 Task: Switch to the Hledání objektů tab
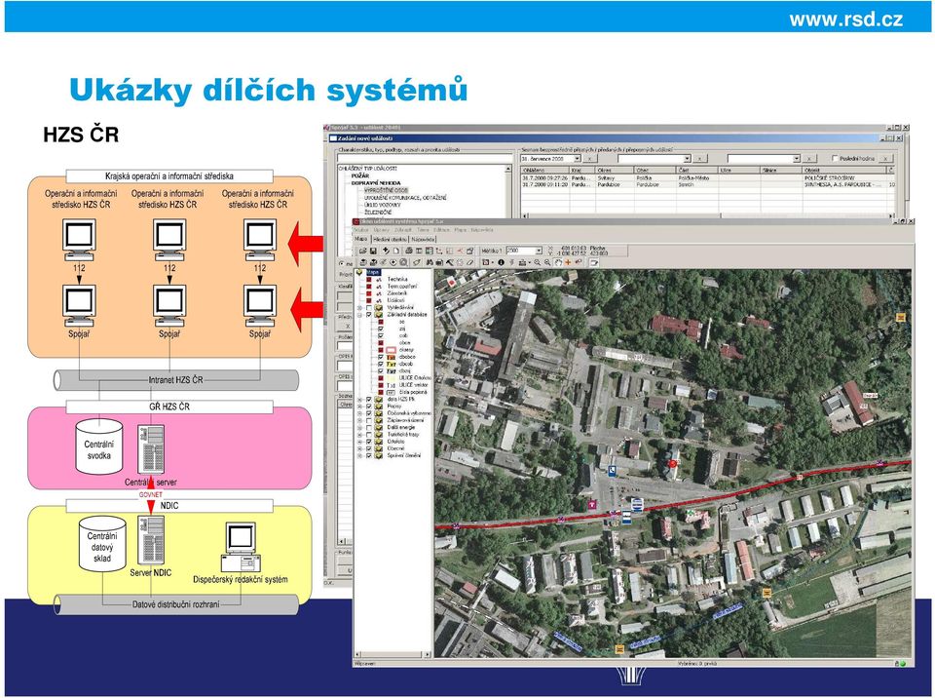click(392, 239)
